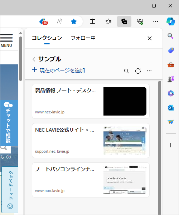
Task: Open the Copilot icon
Action: click(171, 21)
